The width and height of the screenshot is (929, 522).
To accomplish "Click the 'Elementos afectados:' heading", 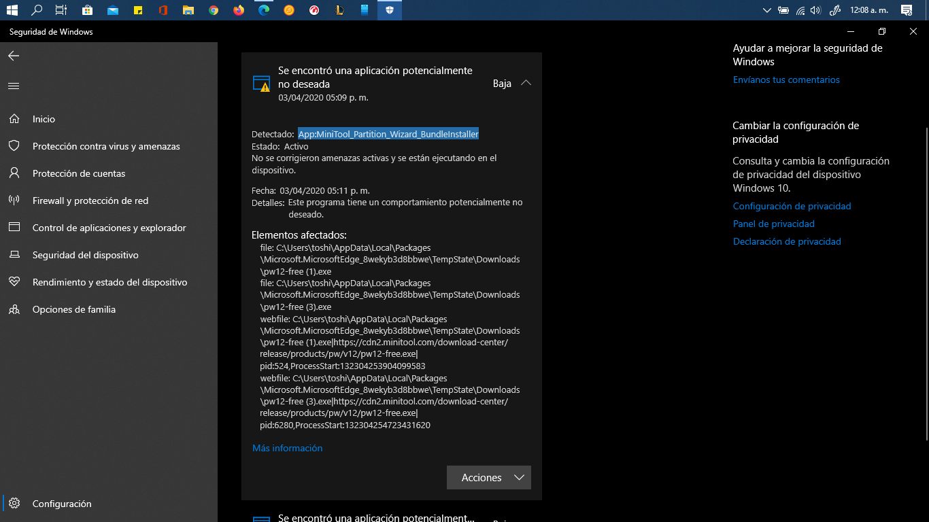I will click(299, 235).
